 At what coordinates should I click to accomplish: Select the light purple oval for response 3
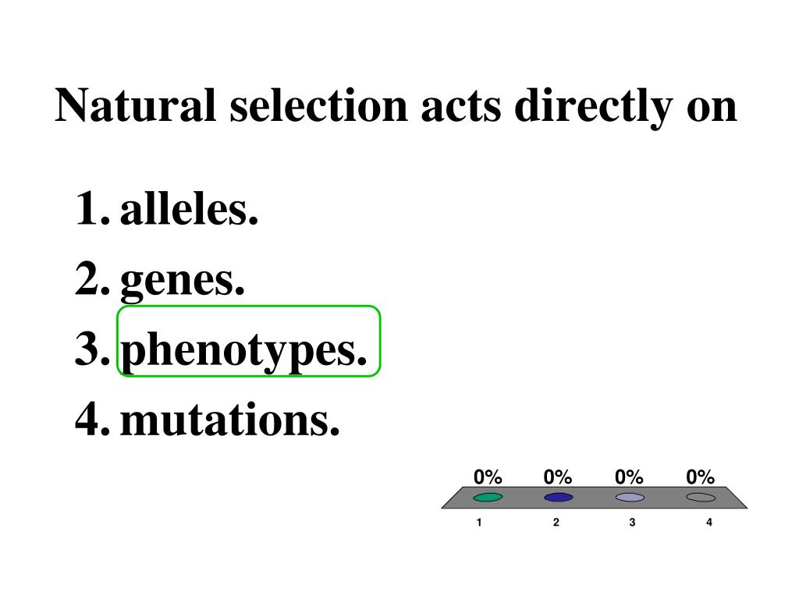tap(630, 497)
